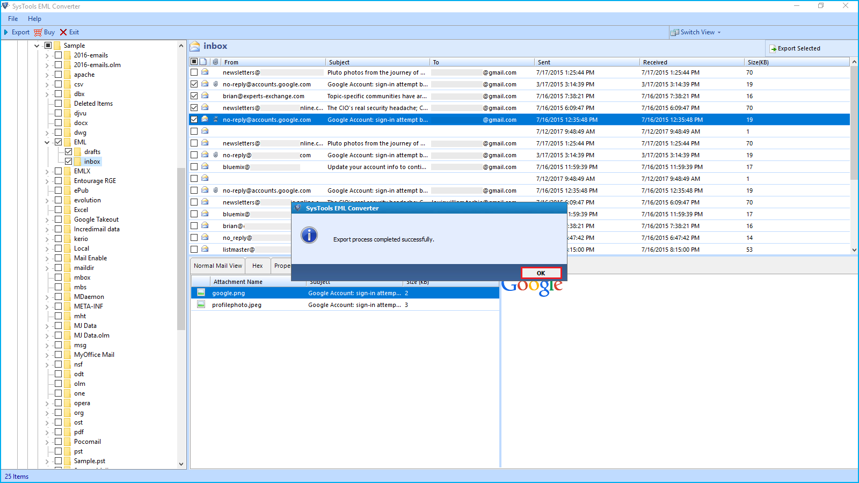Expand the EMLX folder node
The width and height of the screenshot is (859, 483).
(x=47, y=171)
